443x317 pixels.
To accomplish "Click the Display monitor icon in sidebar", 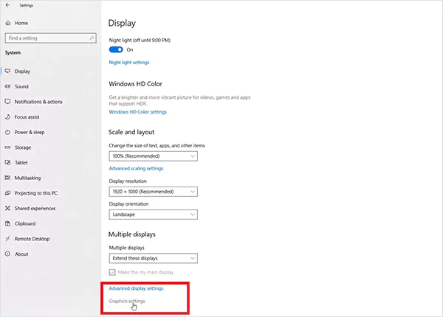I will tap(7, 71).
